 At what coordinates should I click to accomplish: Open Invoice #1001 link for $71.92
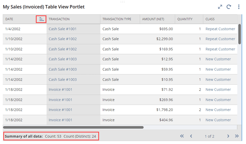point(60,90)
